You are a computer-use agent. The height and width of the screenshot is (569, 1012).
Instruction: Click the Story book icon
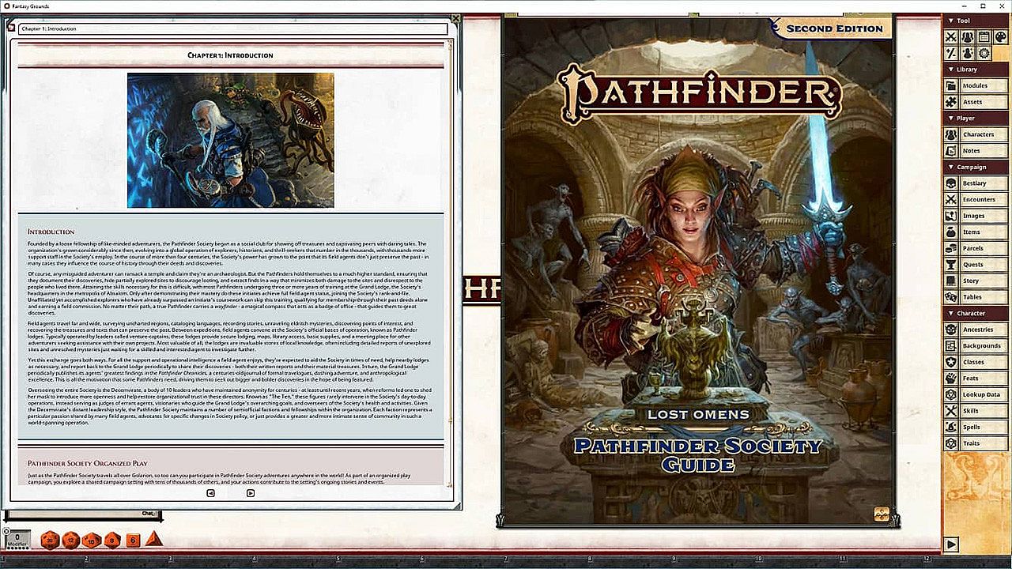(x=952, y=281)
